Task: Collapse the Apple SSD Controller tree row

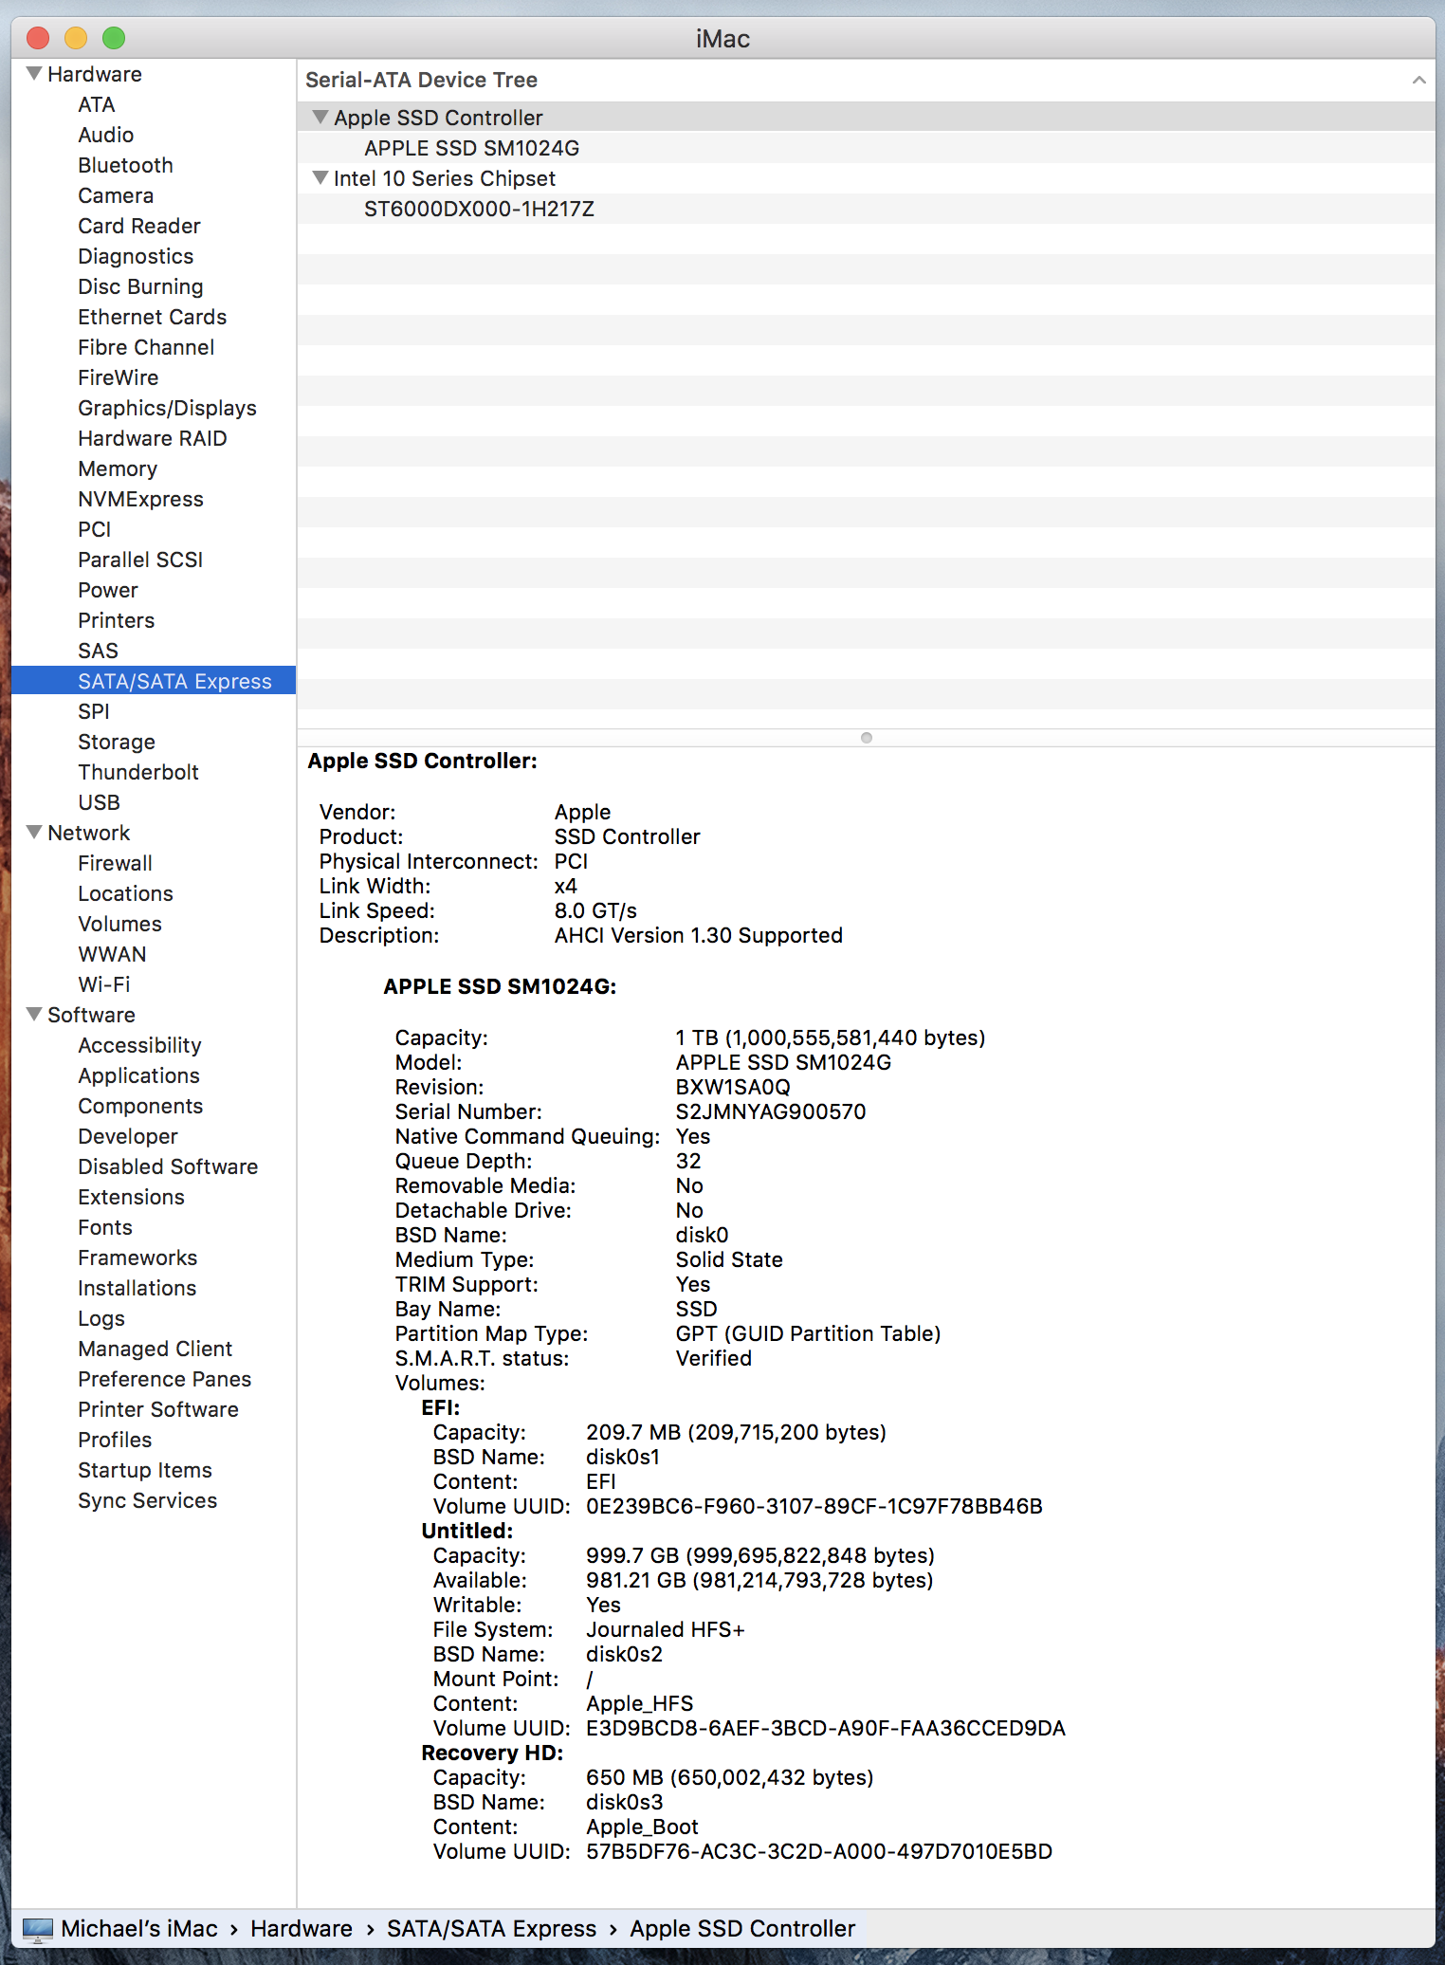Action: point(320,118)
